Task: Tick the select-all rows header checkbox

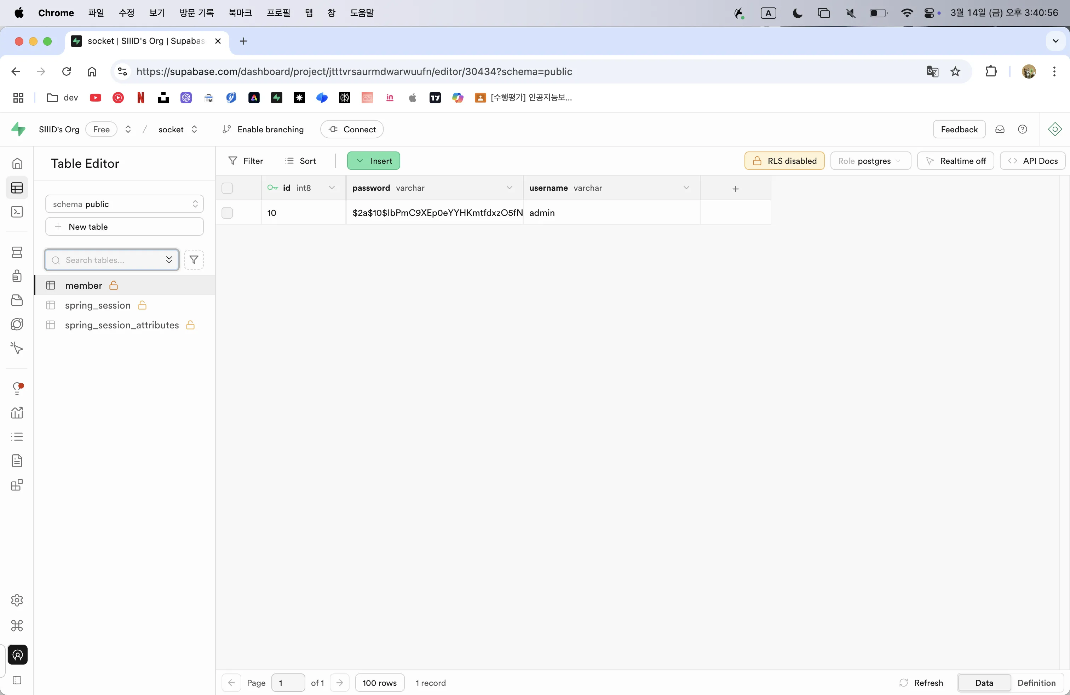Action: tap(227, 188)
